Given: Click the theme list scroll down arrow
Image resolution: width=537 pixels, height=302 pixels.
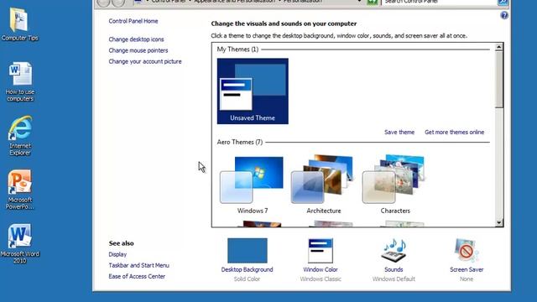Looking at the screenshot, I should tap(499, 222).
